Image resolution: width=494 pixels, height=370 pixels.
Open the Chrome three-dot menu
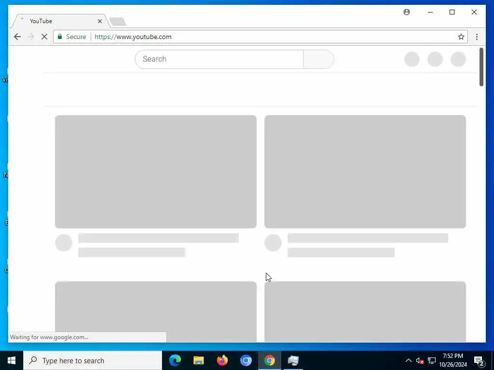tap(477, 37)
